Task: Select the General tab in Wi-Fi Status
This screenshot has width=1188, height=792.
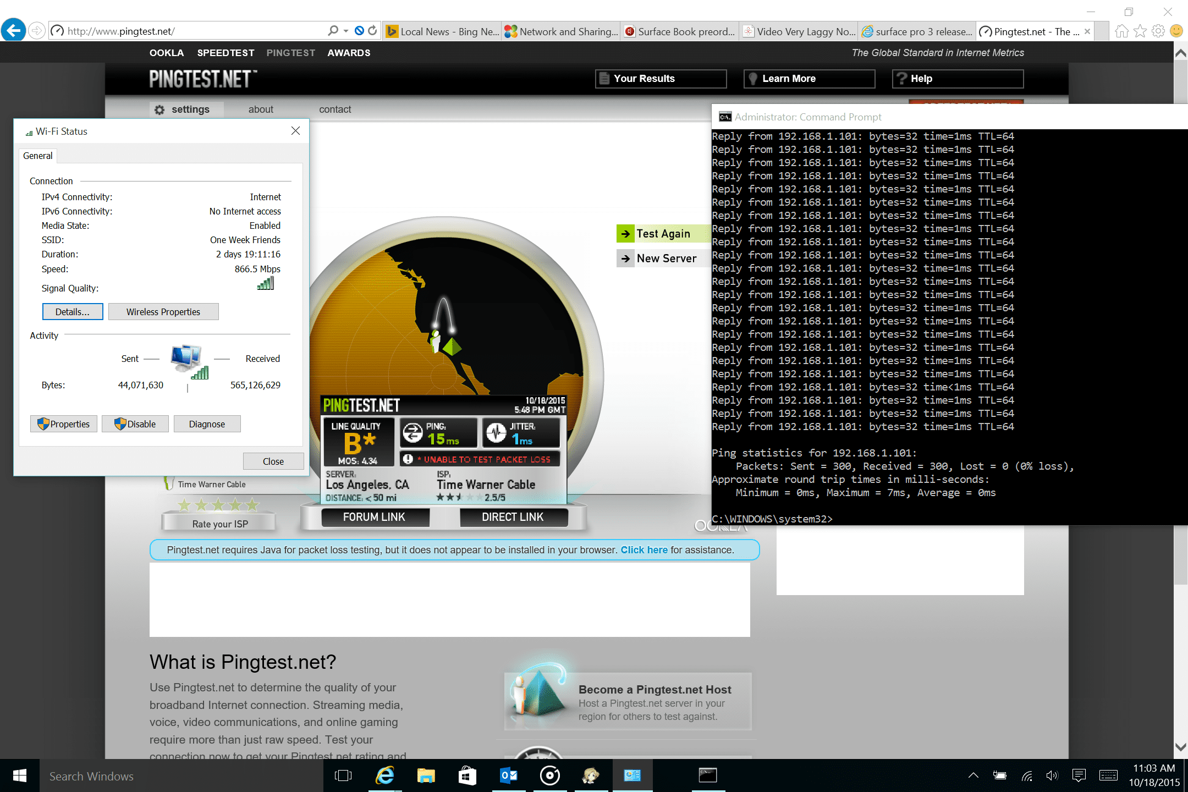Action: pos(38,156)
